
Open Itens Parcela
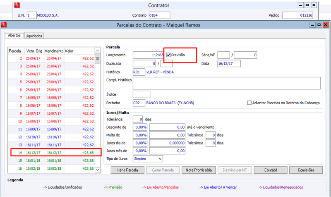127,170
